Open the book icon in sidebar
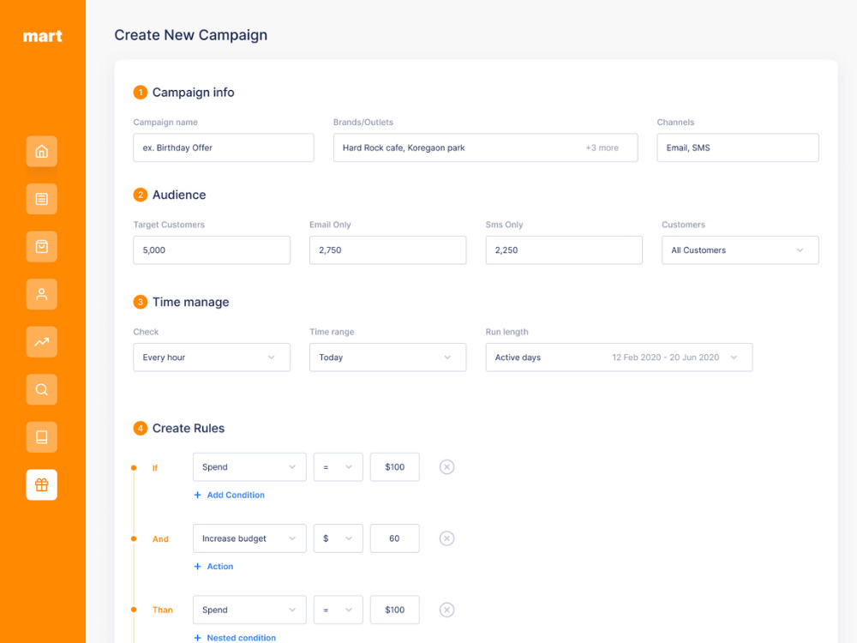Viewport: 857px width, 643px height. tap(41, 437)
